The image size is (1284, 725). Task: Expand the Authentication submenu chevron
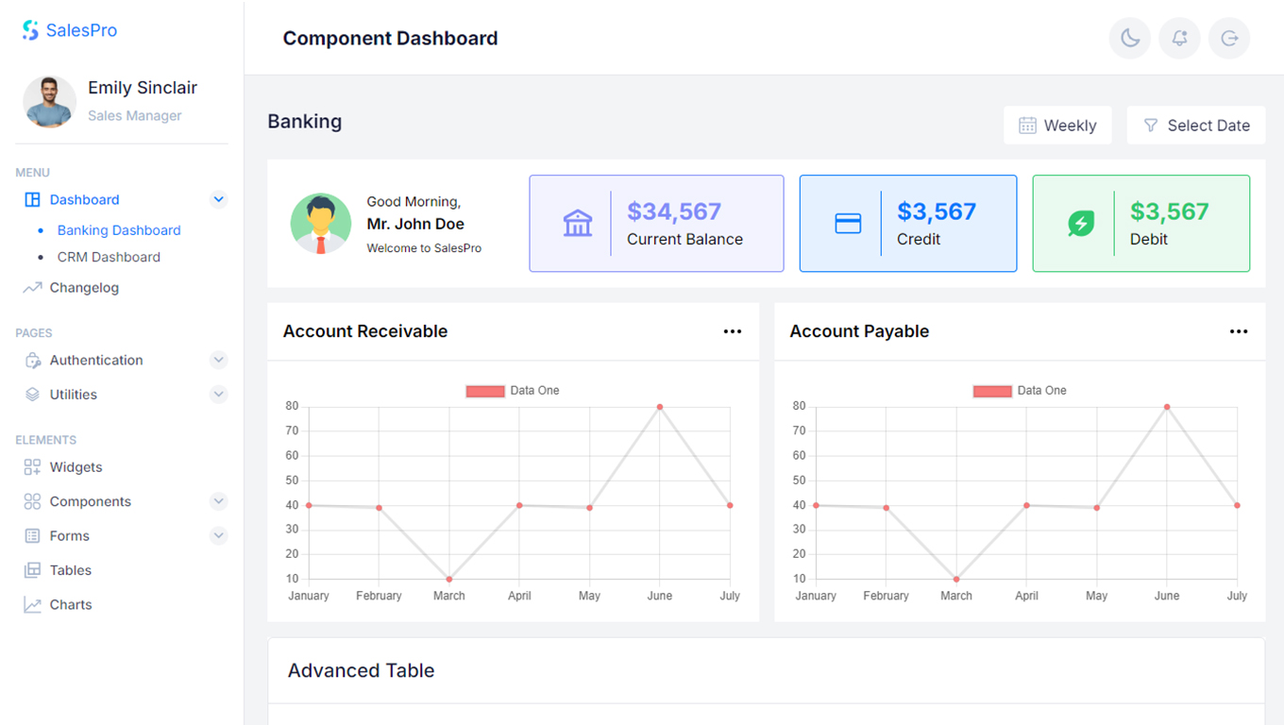(x=219, y=360)
